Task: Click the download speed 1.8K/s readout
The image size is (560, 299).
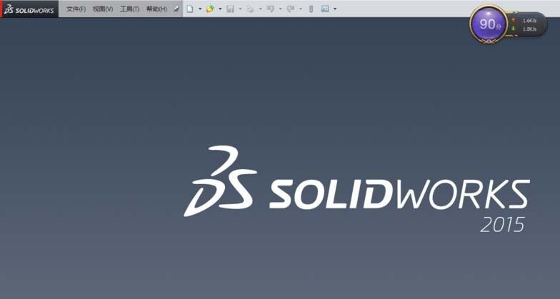Action: coord(529,29)
